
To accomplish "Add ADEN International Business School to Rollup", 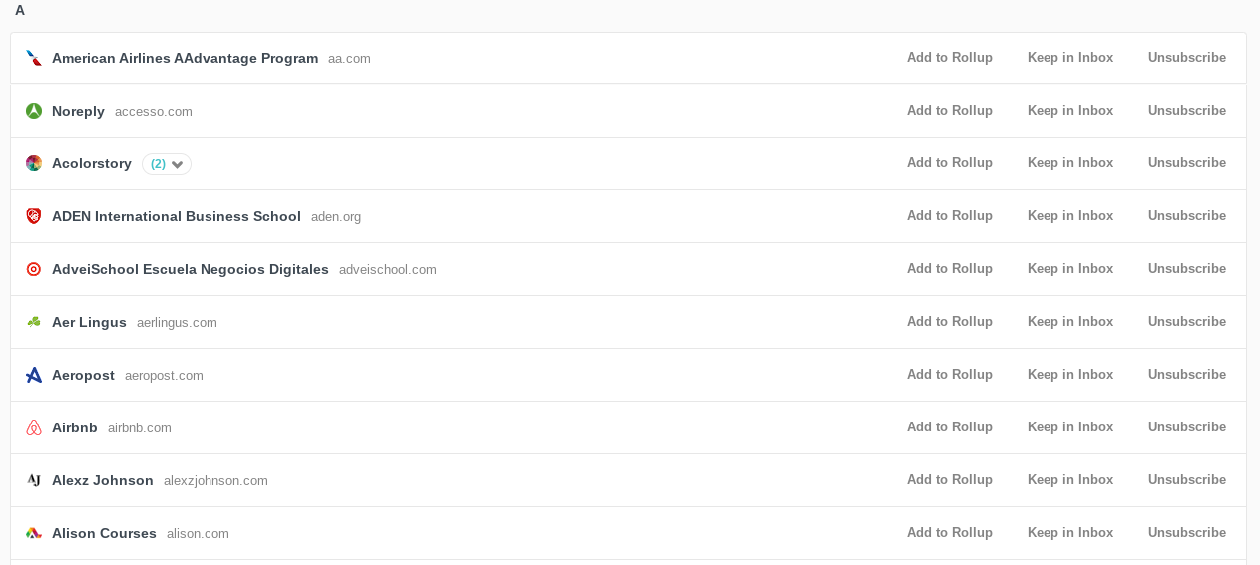I will [949, 216].
